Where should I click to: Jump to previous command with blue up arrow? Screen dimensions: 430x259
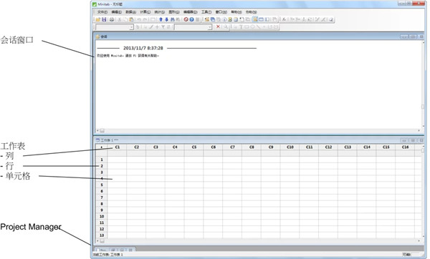[161, 19]
